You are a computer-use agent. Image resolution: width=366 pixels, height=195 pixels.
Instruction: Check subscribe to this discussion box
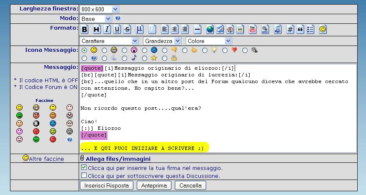[84, 175]
